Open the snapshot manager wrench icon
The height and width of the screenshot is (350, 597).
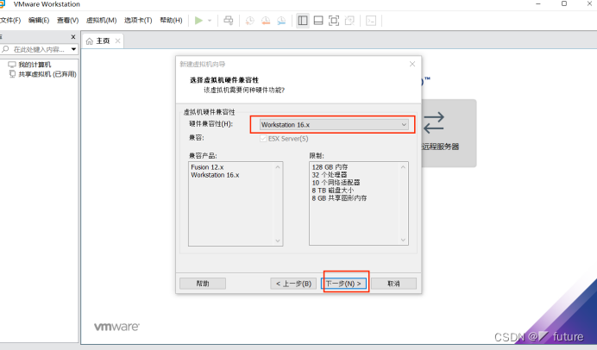coord(281,21)
